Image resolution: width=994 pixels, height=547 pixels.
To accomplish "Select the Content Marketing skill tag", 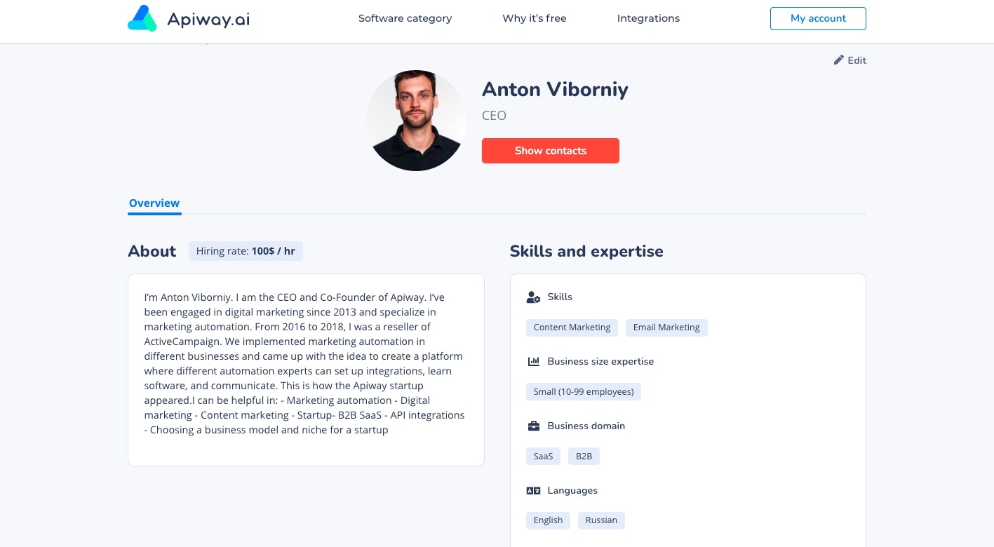I will coord(572,327).
